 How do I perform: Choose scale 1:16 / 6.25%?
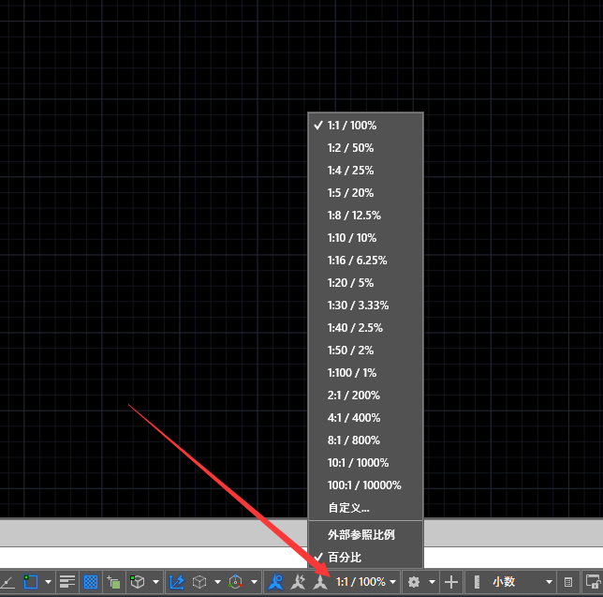(x=365, y=261)
